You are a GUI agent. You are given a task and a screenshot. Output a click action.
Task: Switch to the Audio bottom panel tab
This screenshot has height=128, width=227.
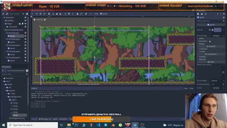click(x=55, y=119)
